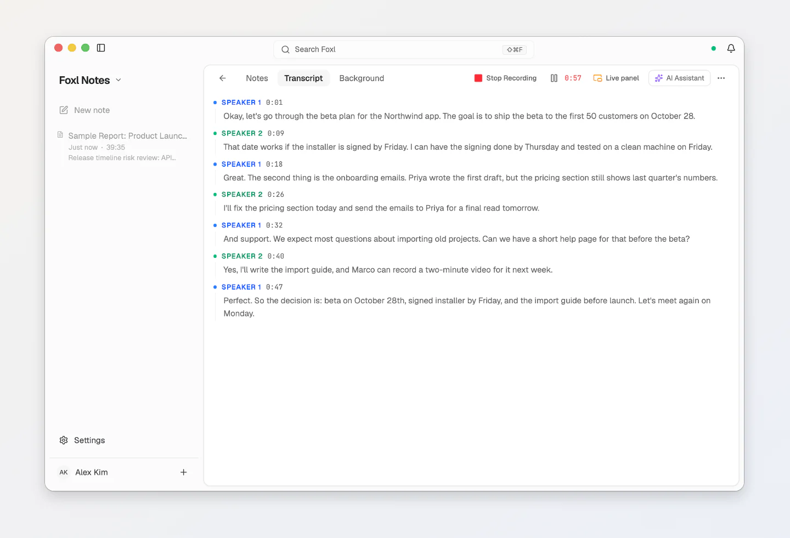
Task: Open the AI Assistant
Action: 679,78
